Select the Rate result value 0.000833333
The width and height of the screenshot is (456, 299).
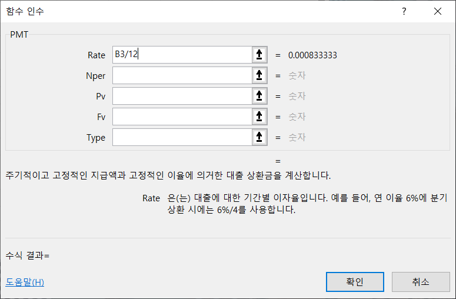tap(312, 55)
